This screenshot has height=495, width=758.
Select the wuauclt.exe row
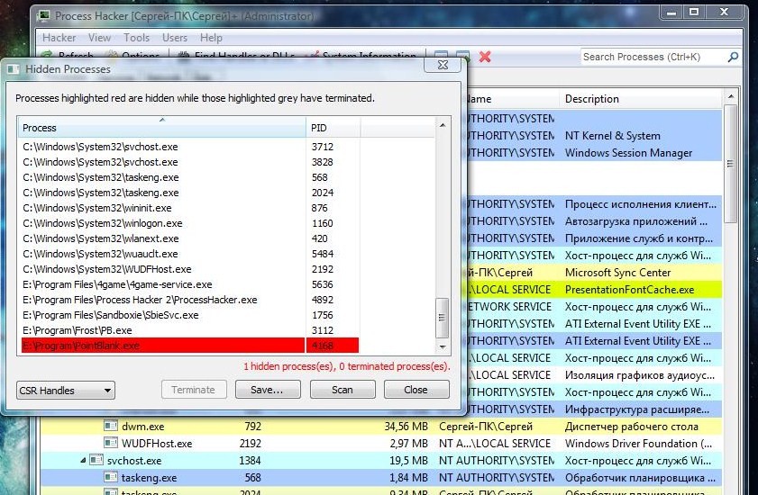click(x=190, y=254)
